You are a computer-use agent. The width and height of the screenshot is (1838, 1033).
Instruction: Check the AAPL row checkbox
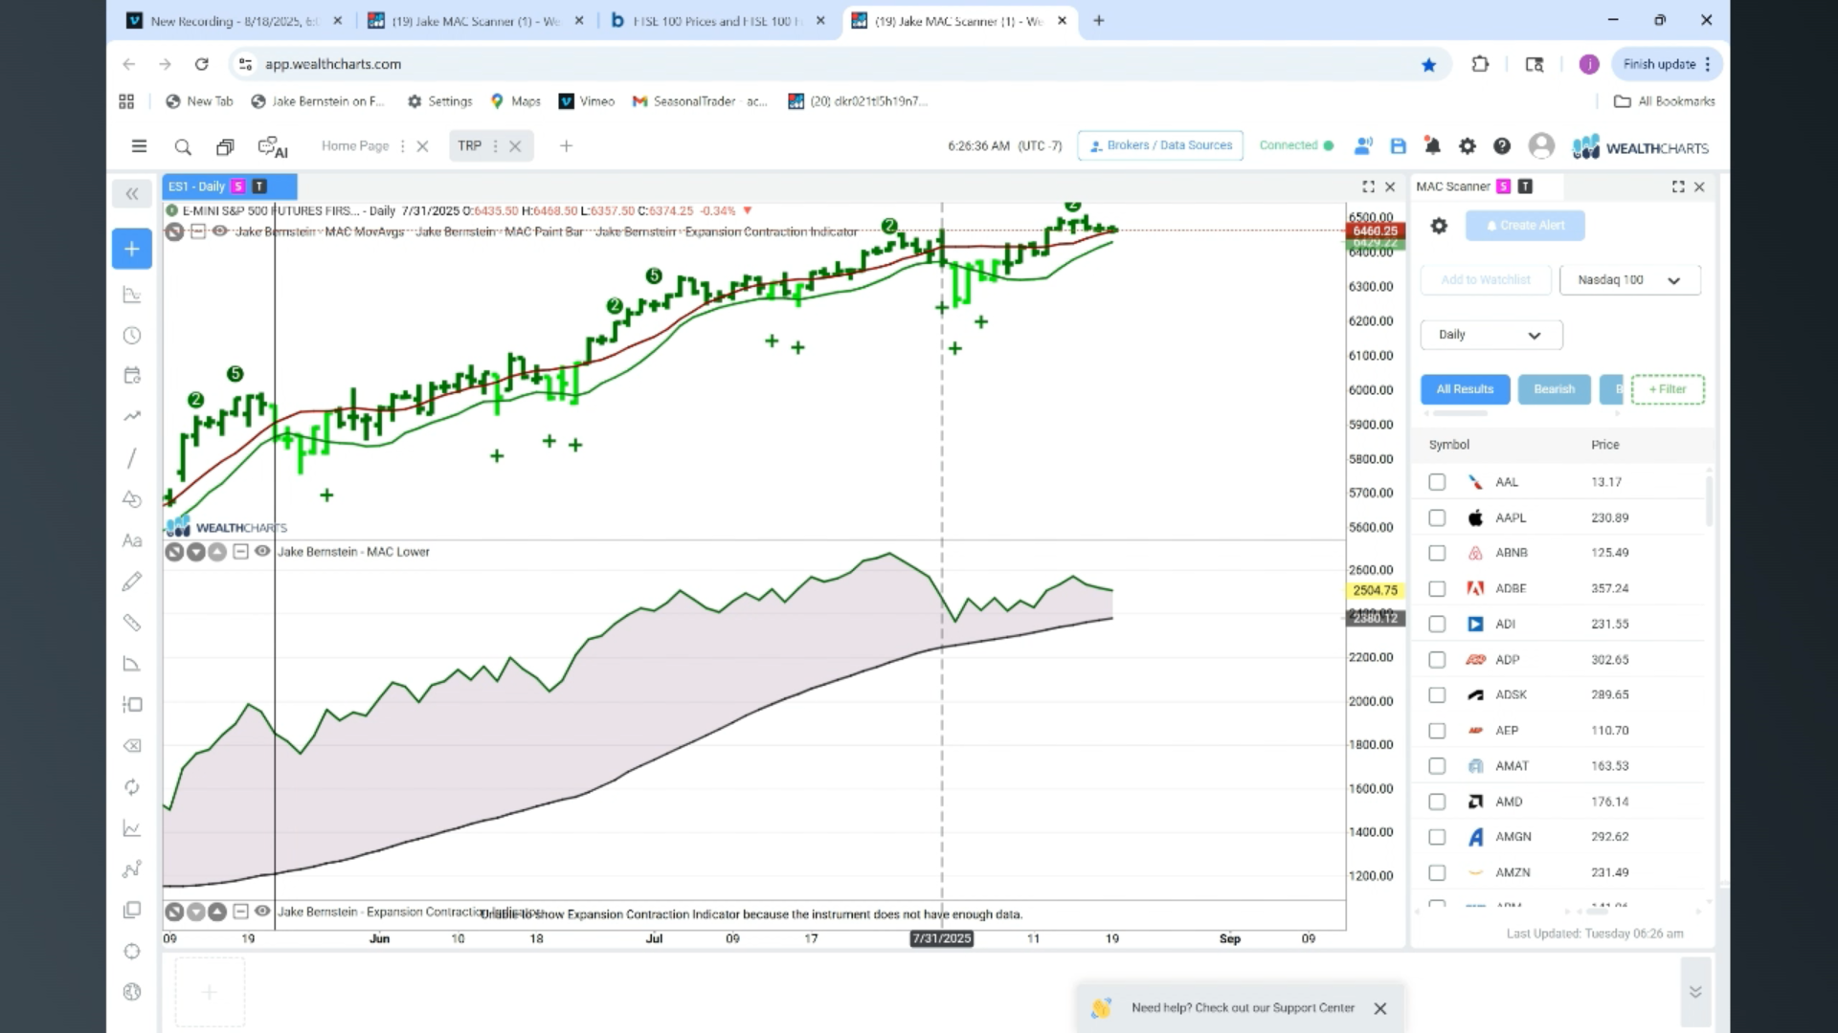[x=1437, y=517]
